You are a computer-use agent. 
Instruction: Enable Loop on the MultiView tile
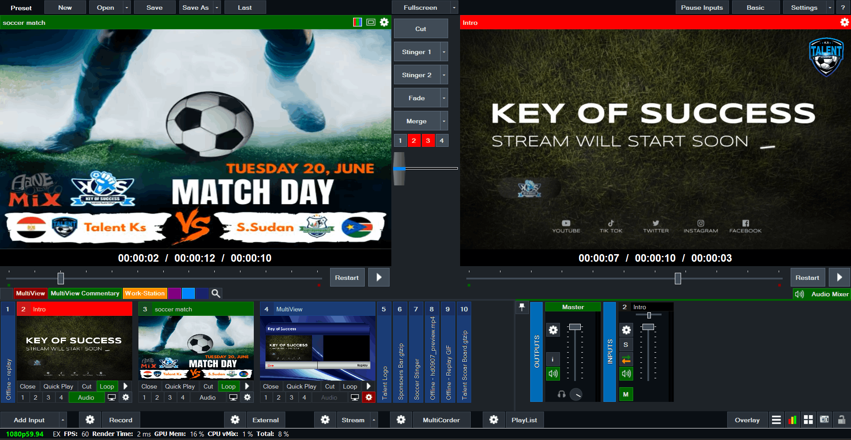coord(350,386)
